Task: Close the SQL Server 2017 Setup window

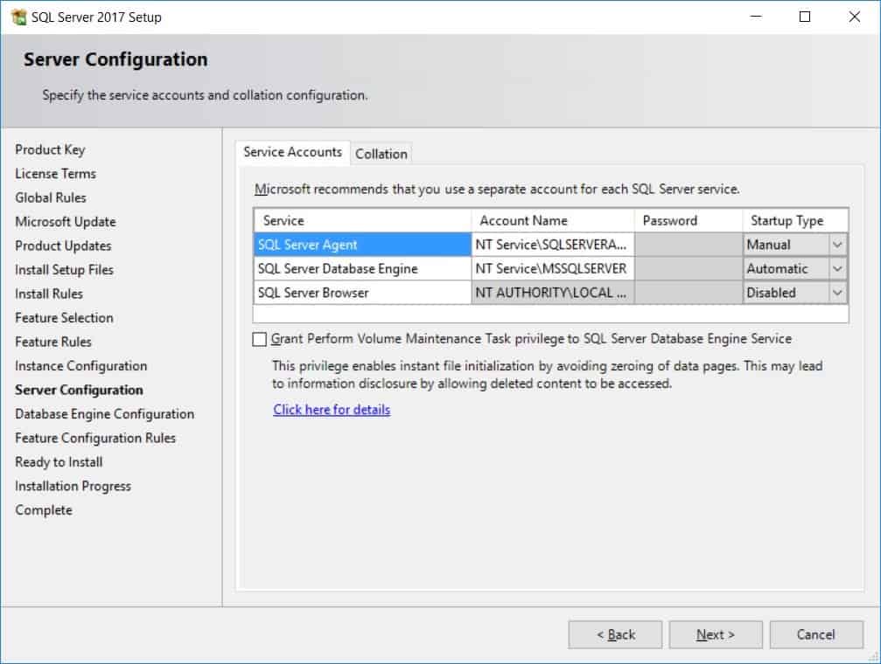Action: coord(855,17)
